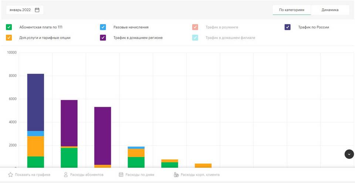Uncheck Абонентская плата по ТП checkbox
The height and width of the screenshot is (183, 355).
point(9,27)
